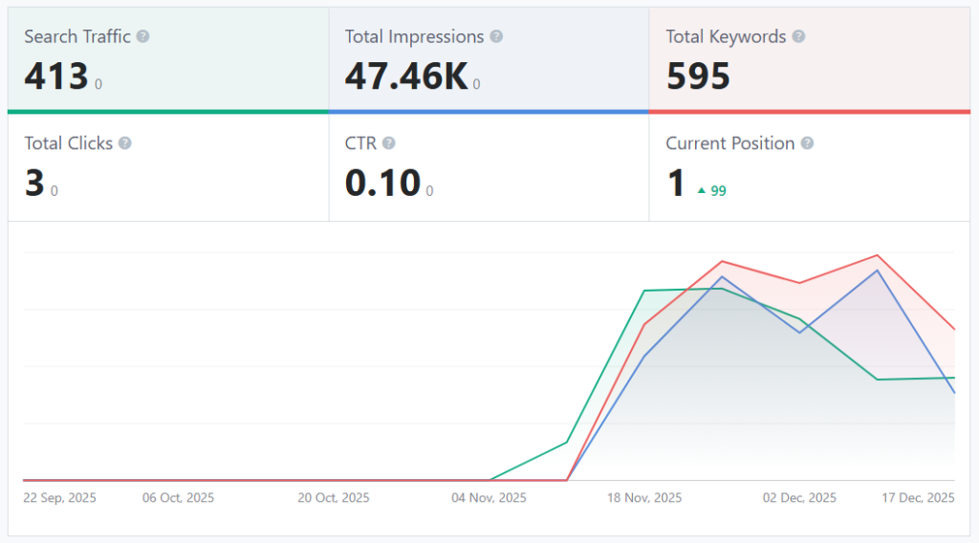Select the Total Keywords stat card

(x=810, y=60)
